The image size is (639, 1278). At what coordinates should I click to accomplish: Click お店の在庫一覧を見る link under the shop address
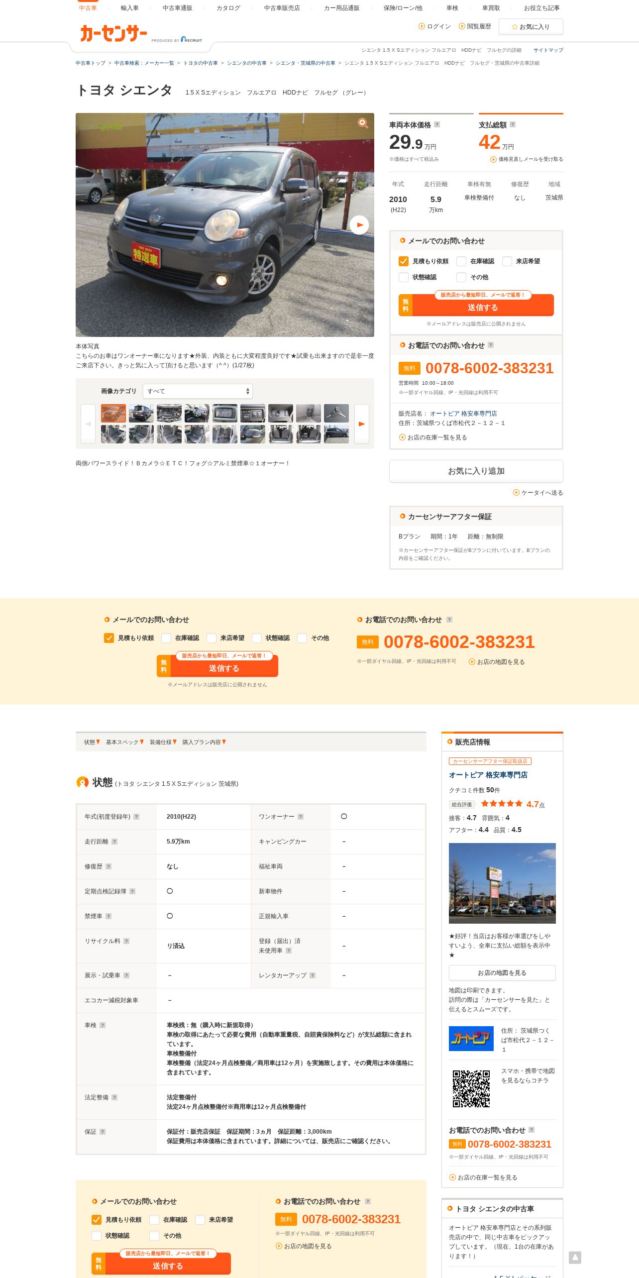pos(433,437)
